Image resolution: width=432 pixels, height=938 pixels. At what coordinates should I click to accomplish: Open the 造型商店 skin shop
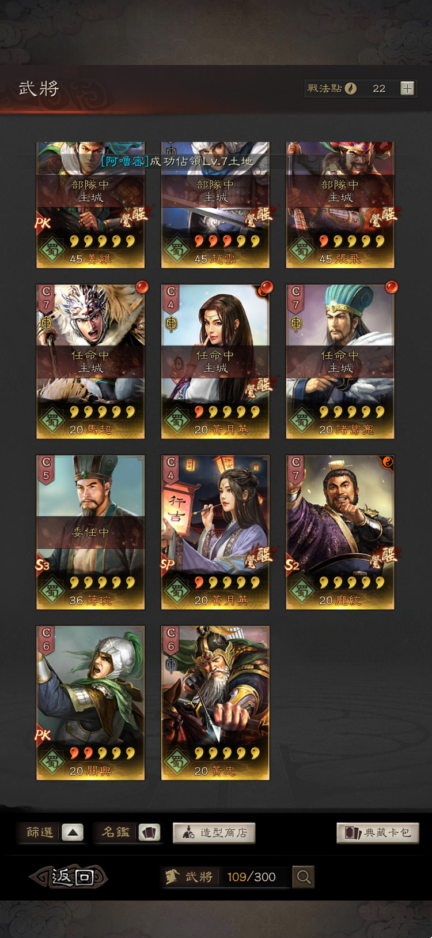(x=214, y=833)
